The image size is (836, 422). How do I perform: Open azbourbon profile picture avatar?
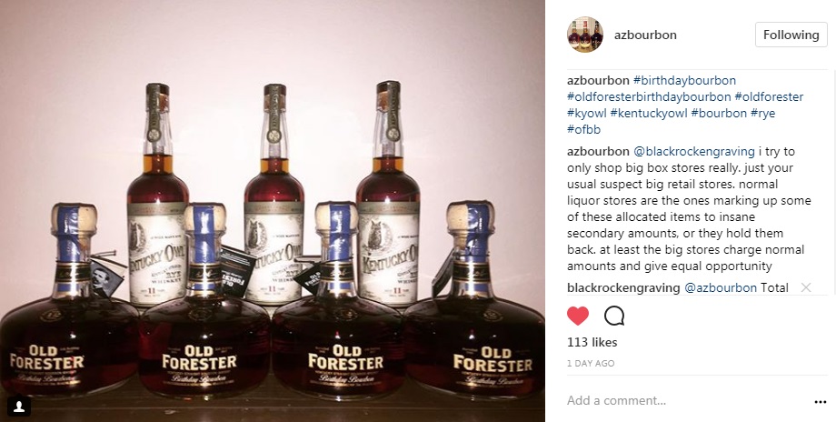(x=585, y=35)
